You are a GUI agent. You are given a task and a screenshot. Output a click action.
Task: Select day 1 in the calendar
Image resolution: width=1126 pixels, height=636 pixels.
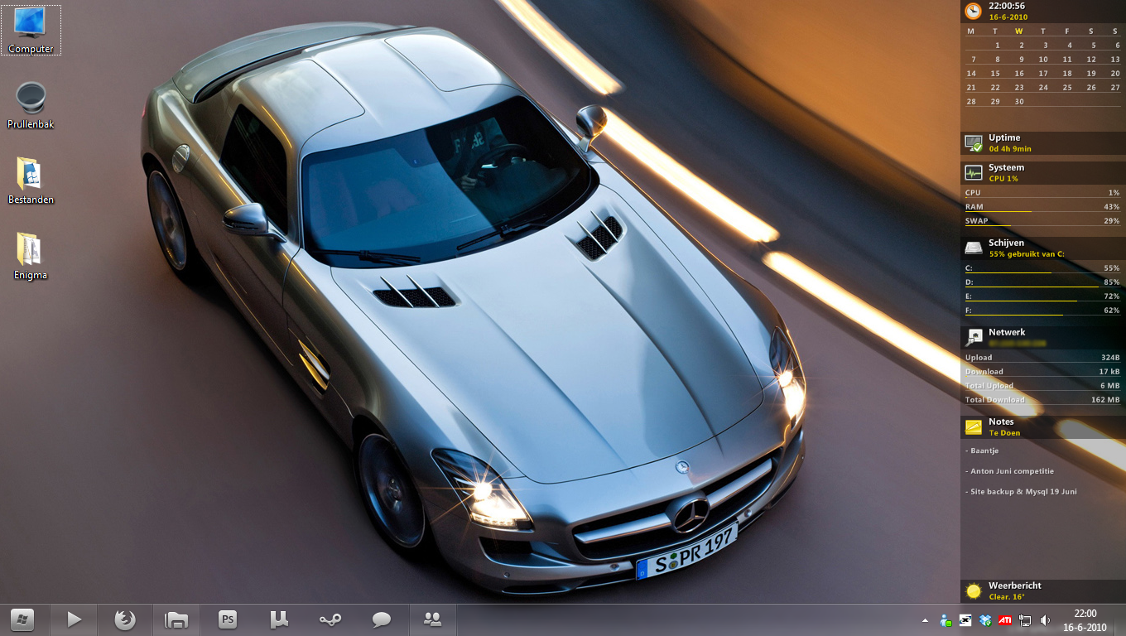click(998, 46)
